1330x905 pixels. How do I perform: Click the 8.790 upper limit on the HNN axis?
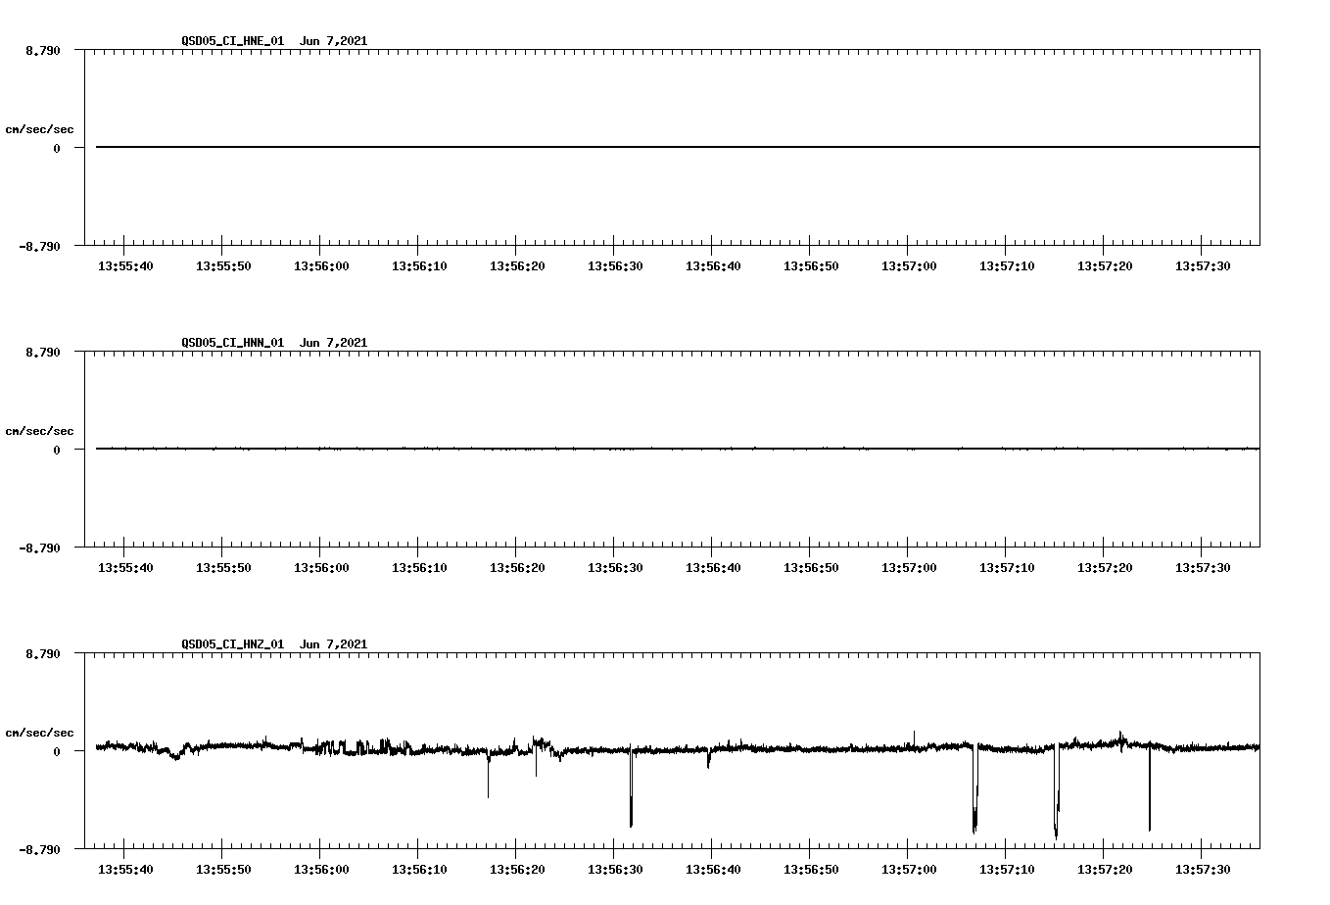coord(43,352)
